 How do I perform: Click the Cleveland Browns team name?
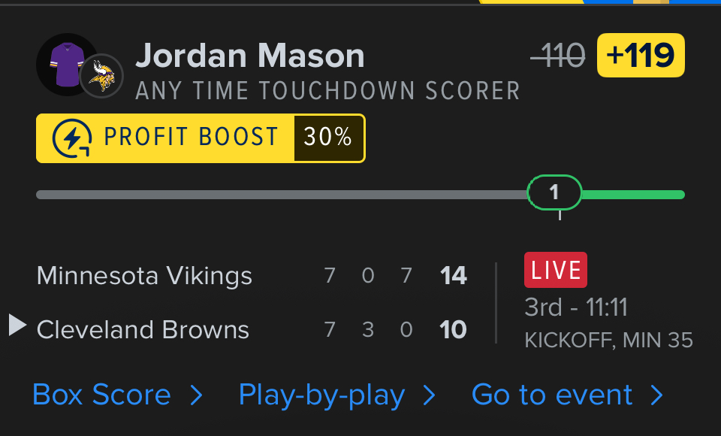143,329
